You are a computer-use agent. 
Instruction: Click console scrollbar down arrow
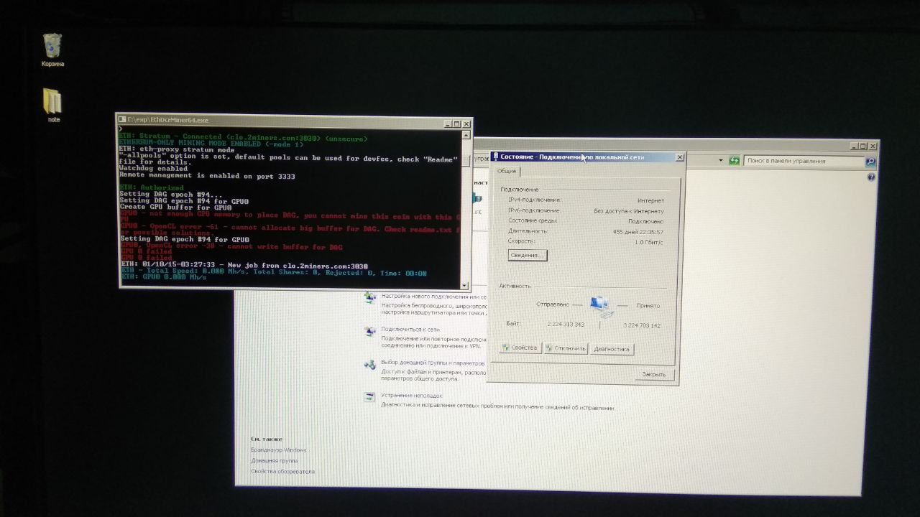click(x=465, y=285)
